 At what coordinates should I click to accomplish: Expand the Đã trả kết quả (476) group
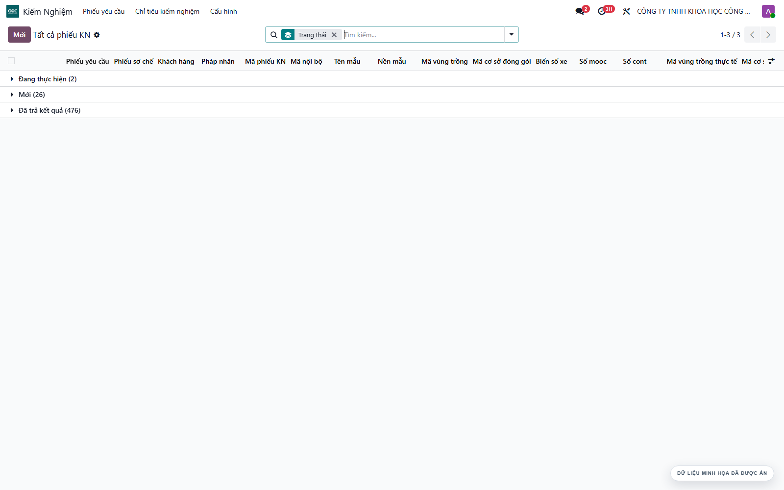click(x=392, y=110)
